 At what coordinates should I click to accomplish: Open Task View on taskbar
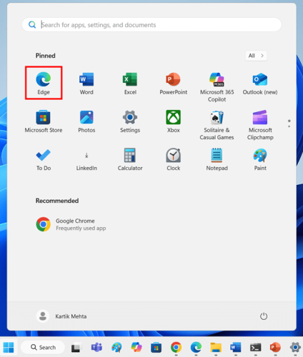76,348
